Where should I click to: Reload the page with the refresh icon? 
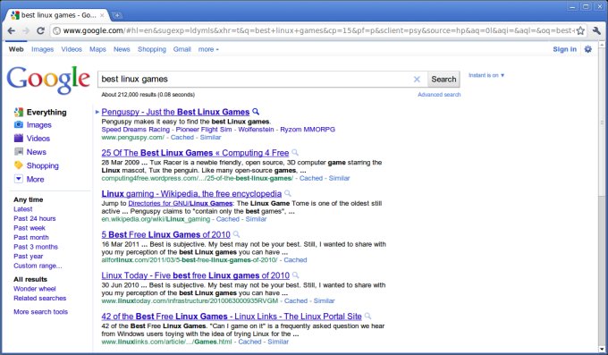[40, 30]
